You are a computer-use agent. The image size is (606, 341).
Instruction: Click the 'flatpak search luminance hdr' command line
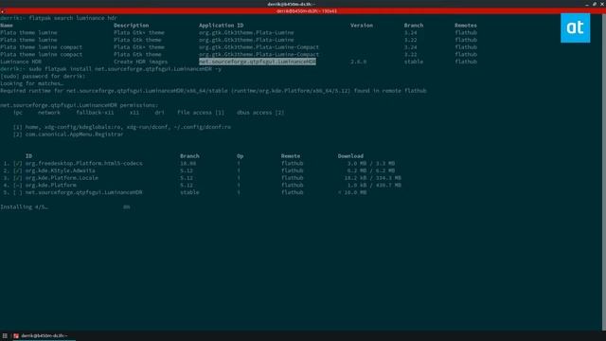point(59,18)
